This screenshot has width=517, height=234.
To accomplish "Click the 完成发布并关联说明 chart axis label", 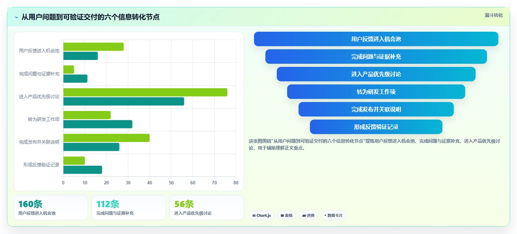I will coord(39,142).
